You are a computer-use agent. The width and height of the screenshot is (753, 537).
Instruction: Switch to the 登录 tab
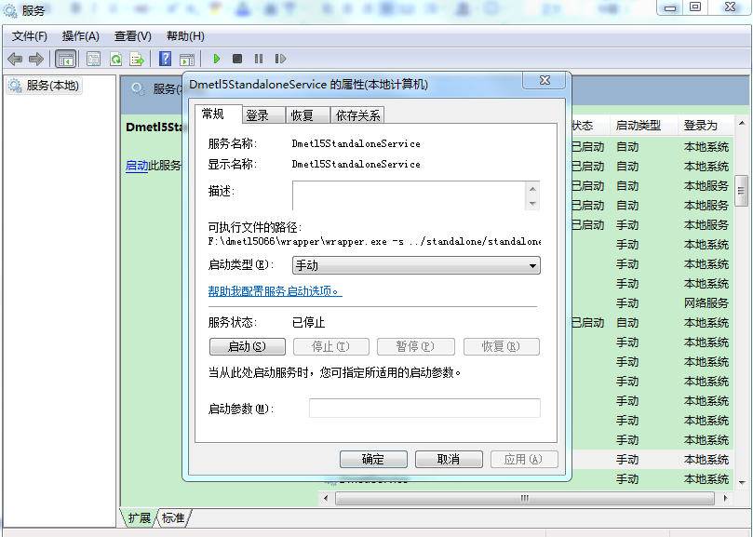tap(258, 115)
